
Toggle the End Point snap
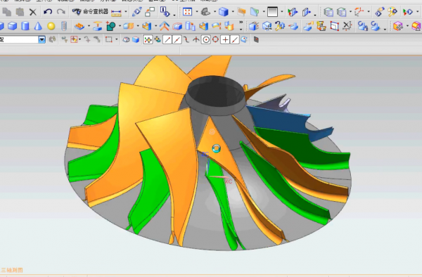click(x=167, y=40)
